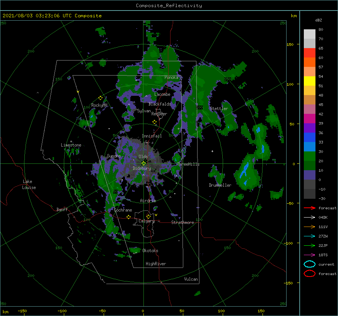338x316 pixels.
Task: Click the 80 dBZ light gray swatch
Action: [x=309, y=34]
